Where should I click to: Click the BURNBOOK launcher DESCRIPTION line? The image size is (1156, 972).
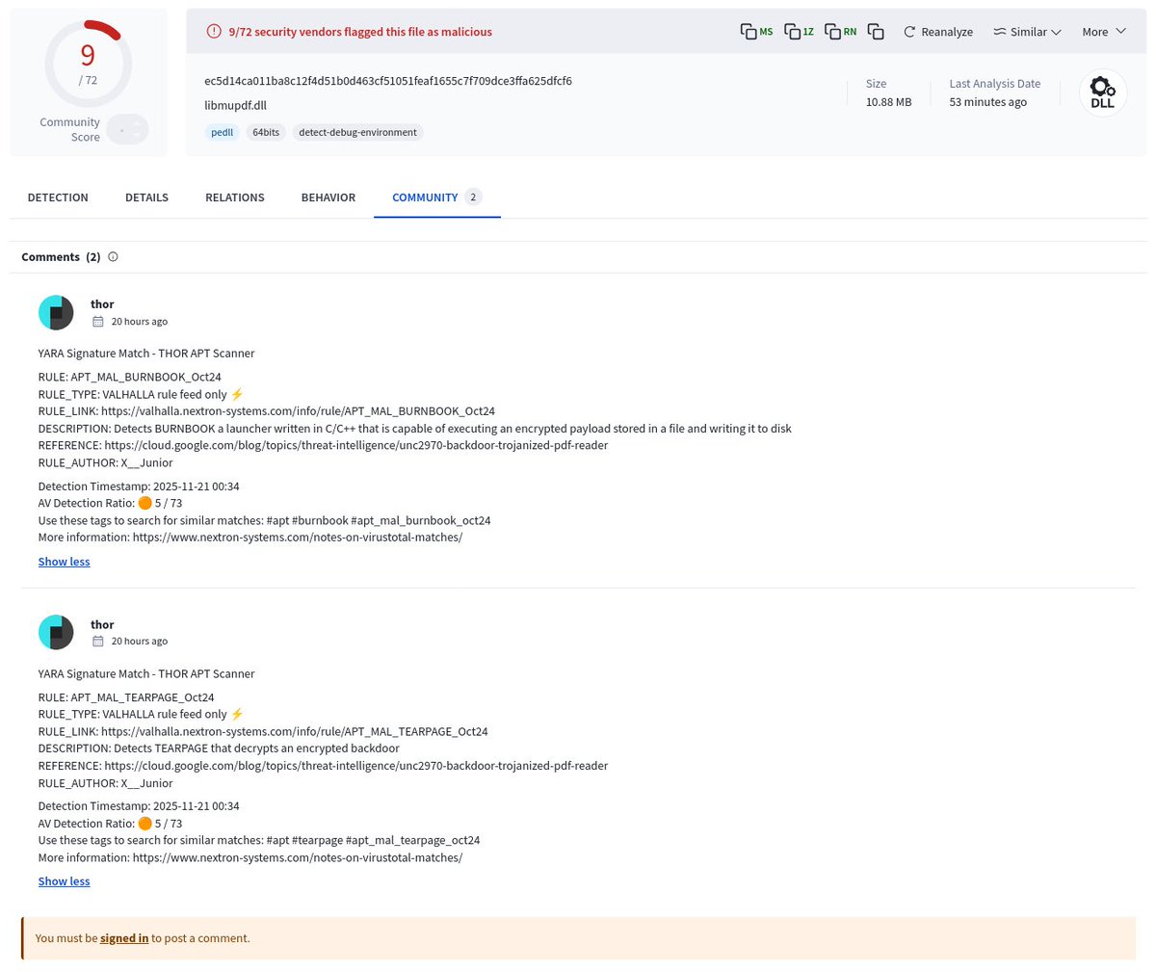(415, 429)
